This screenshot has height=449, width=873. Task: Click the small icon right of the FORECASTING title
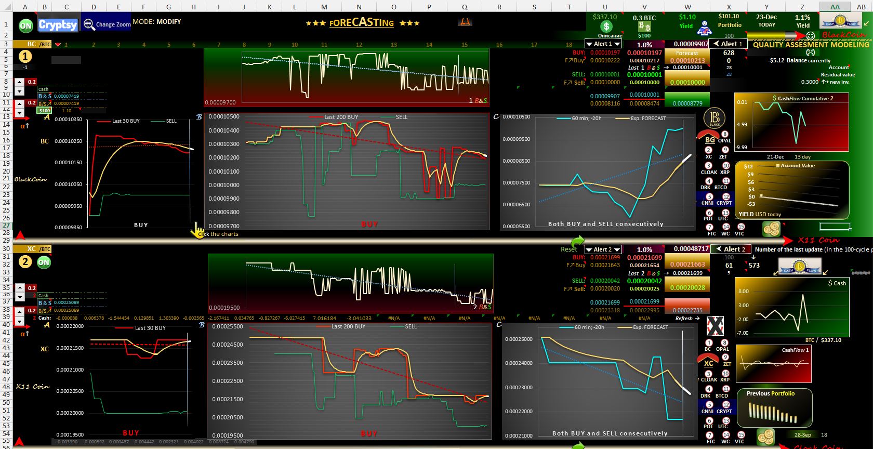point(465,22)
